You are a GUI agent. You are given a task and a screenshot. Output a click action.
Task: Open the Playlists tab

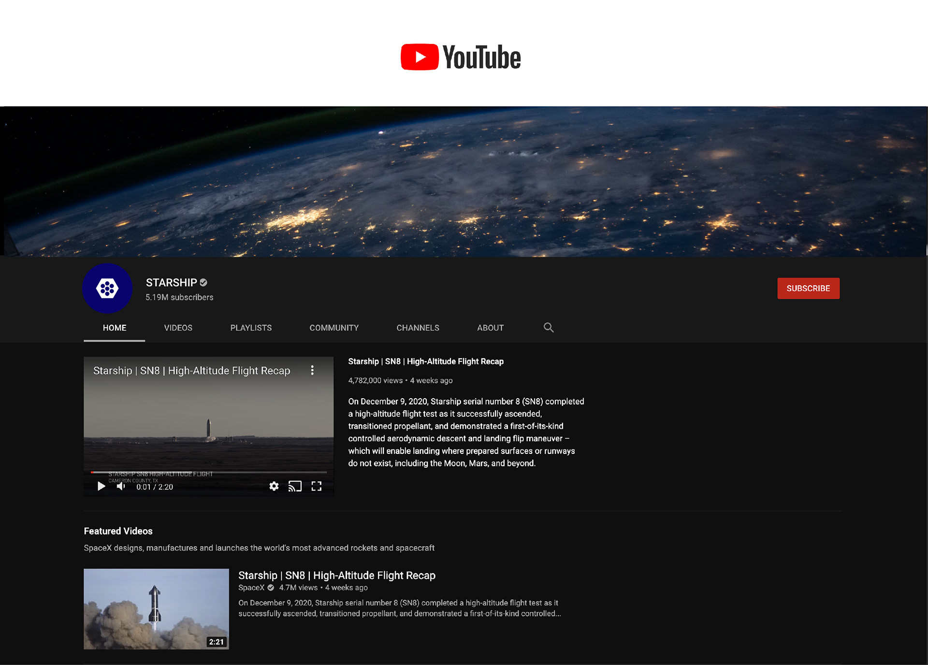point(251,328)
